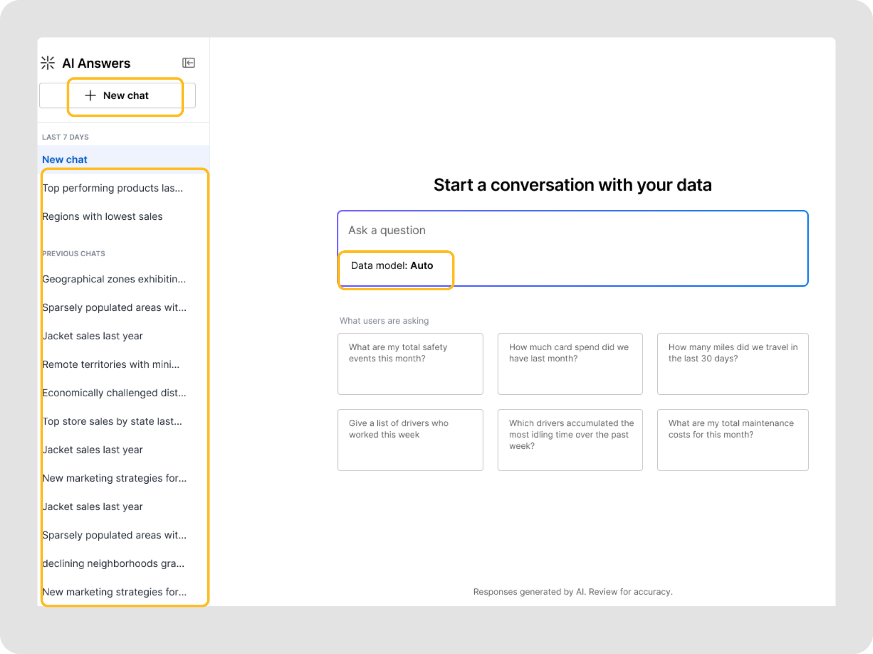873x654 pixels.
Task: Open the declining neighborhoods chat
Action: 113,564
